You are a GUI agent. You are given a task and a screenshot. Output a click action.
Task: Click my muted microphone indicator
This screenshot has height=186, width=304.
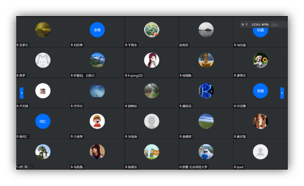point(246,25)
